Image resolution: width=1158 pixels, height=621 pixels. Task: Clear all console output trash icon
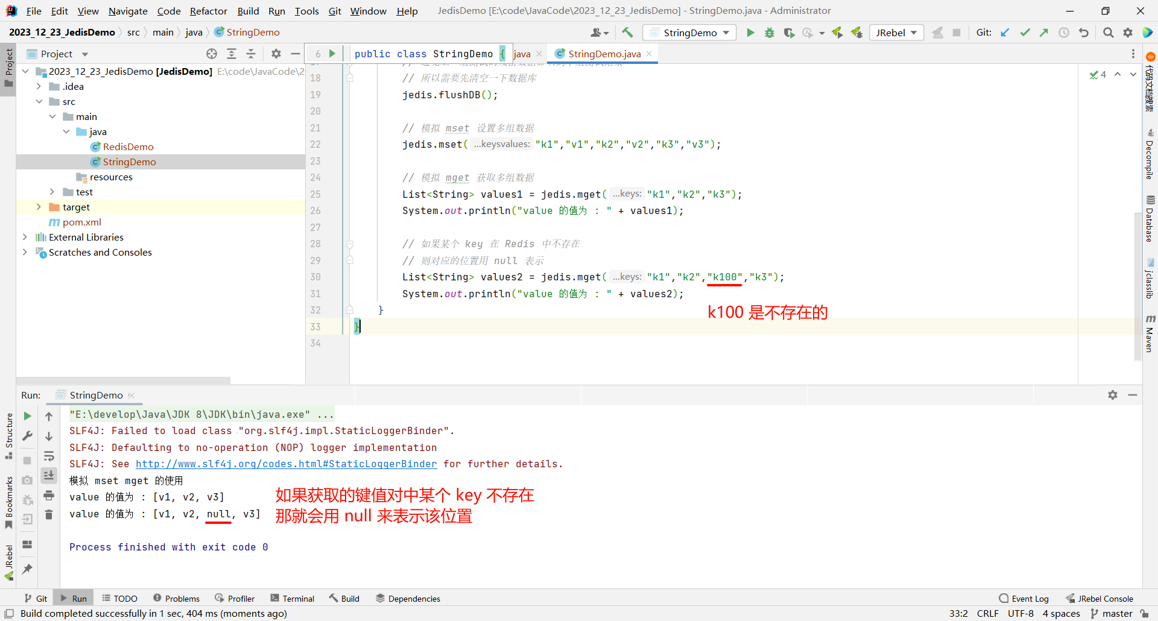pyautogui.click(x=49, y=515)
